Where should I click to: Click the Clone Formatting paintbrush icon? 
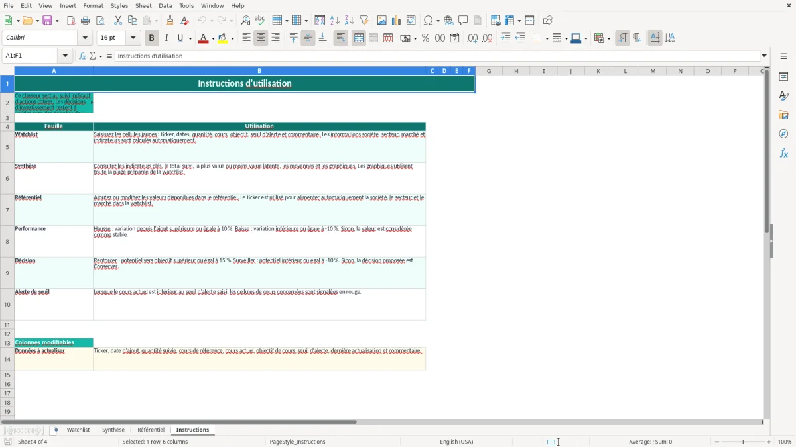[170, 21]
